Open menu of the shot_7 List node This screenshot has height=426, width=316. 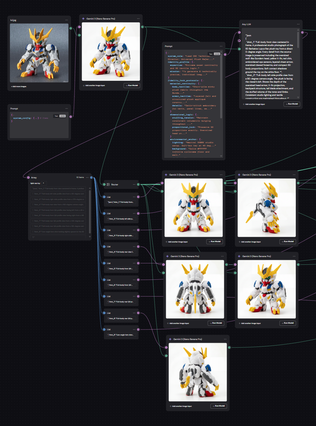pyautogui.click(x=134, y=296)
